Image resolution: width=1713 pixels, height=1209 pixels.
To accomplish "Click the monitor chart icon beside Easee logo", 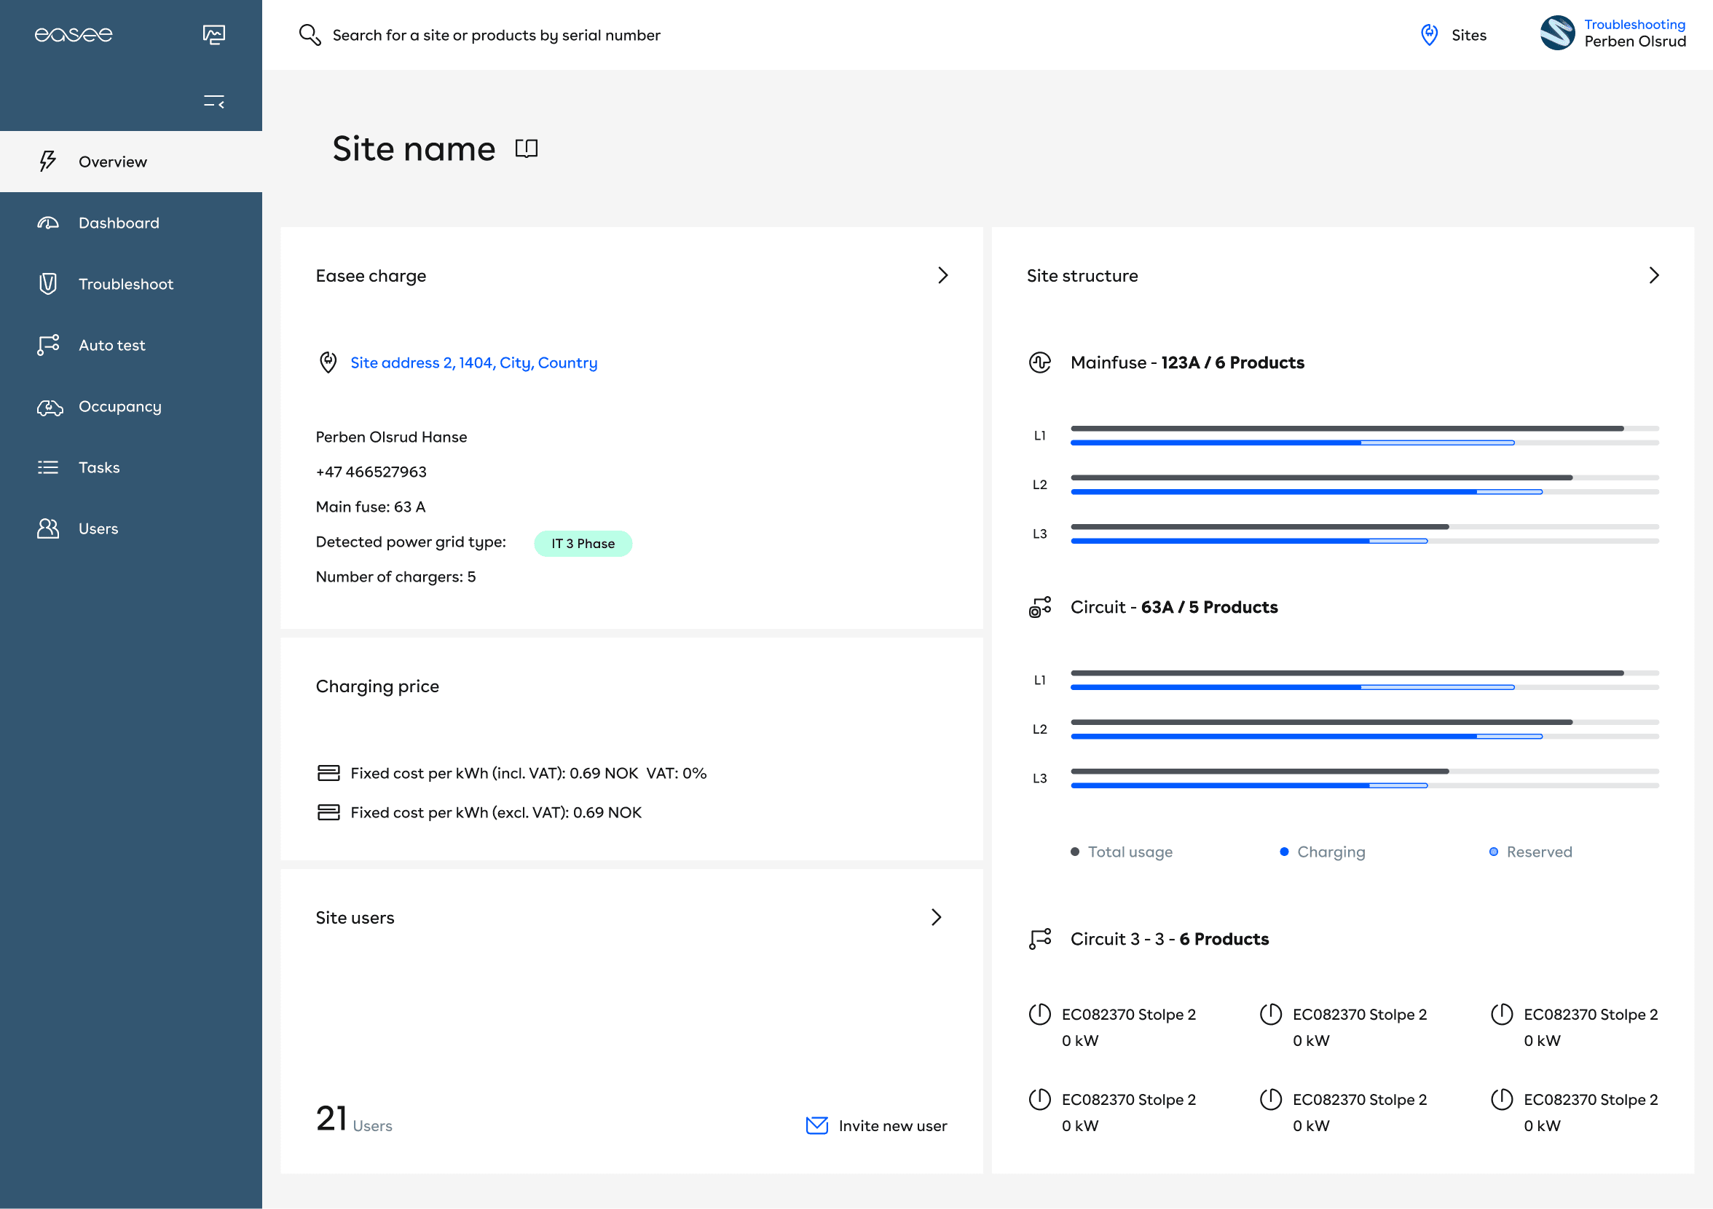I will point(213,34).
